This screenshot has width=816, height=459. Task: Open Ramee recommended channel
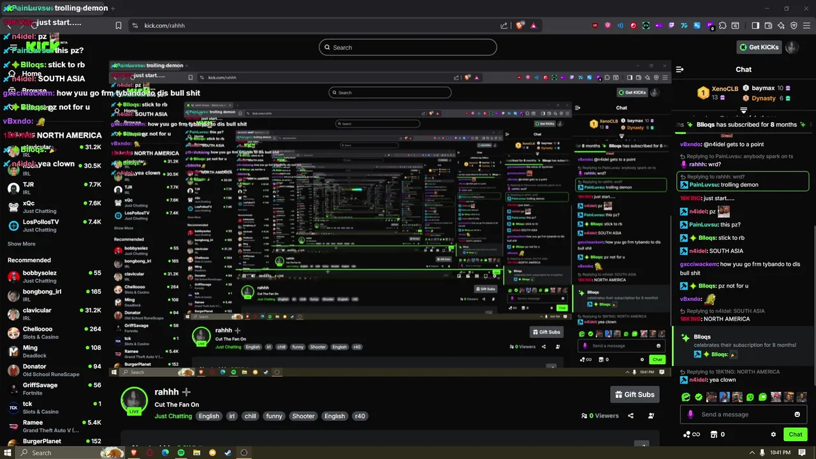tap(54, 426)
